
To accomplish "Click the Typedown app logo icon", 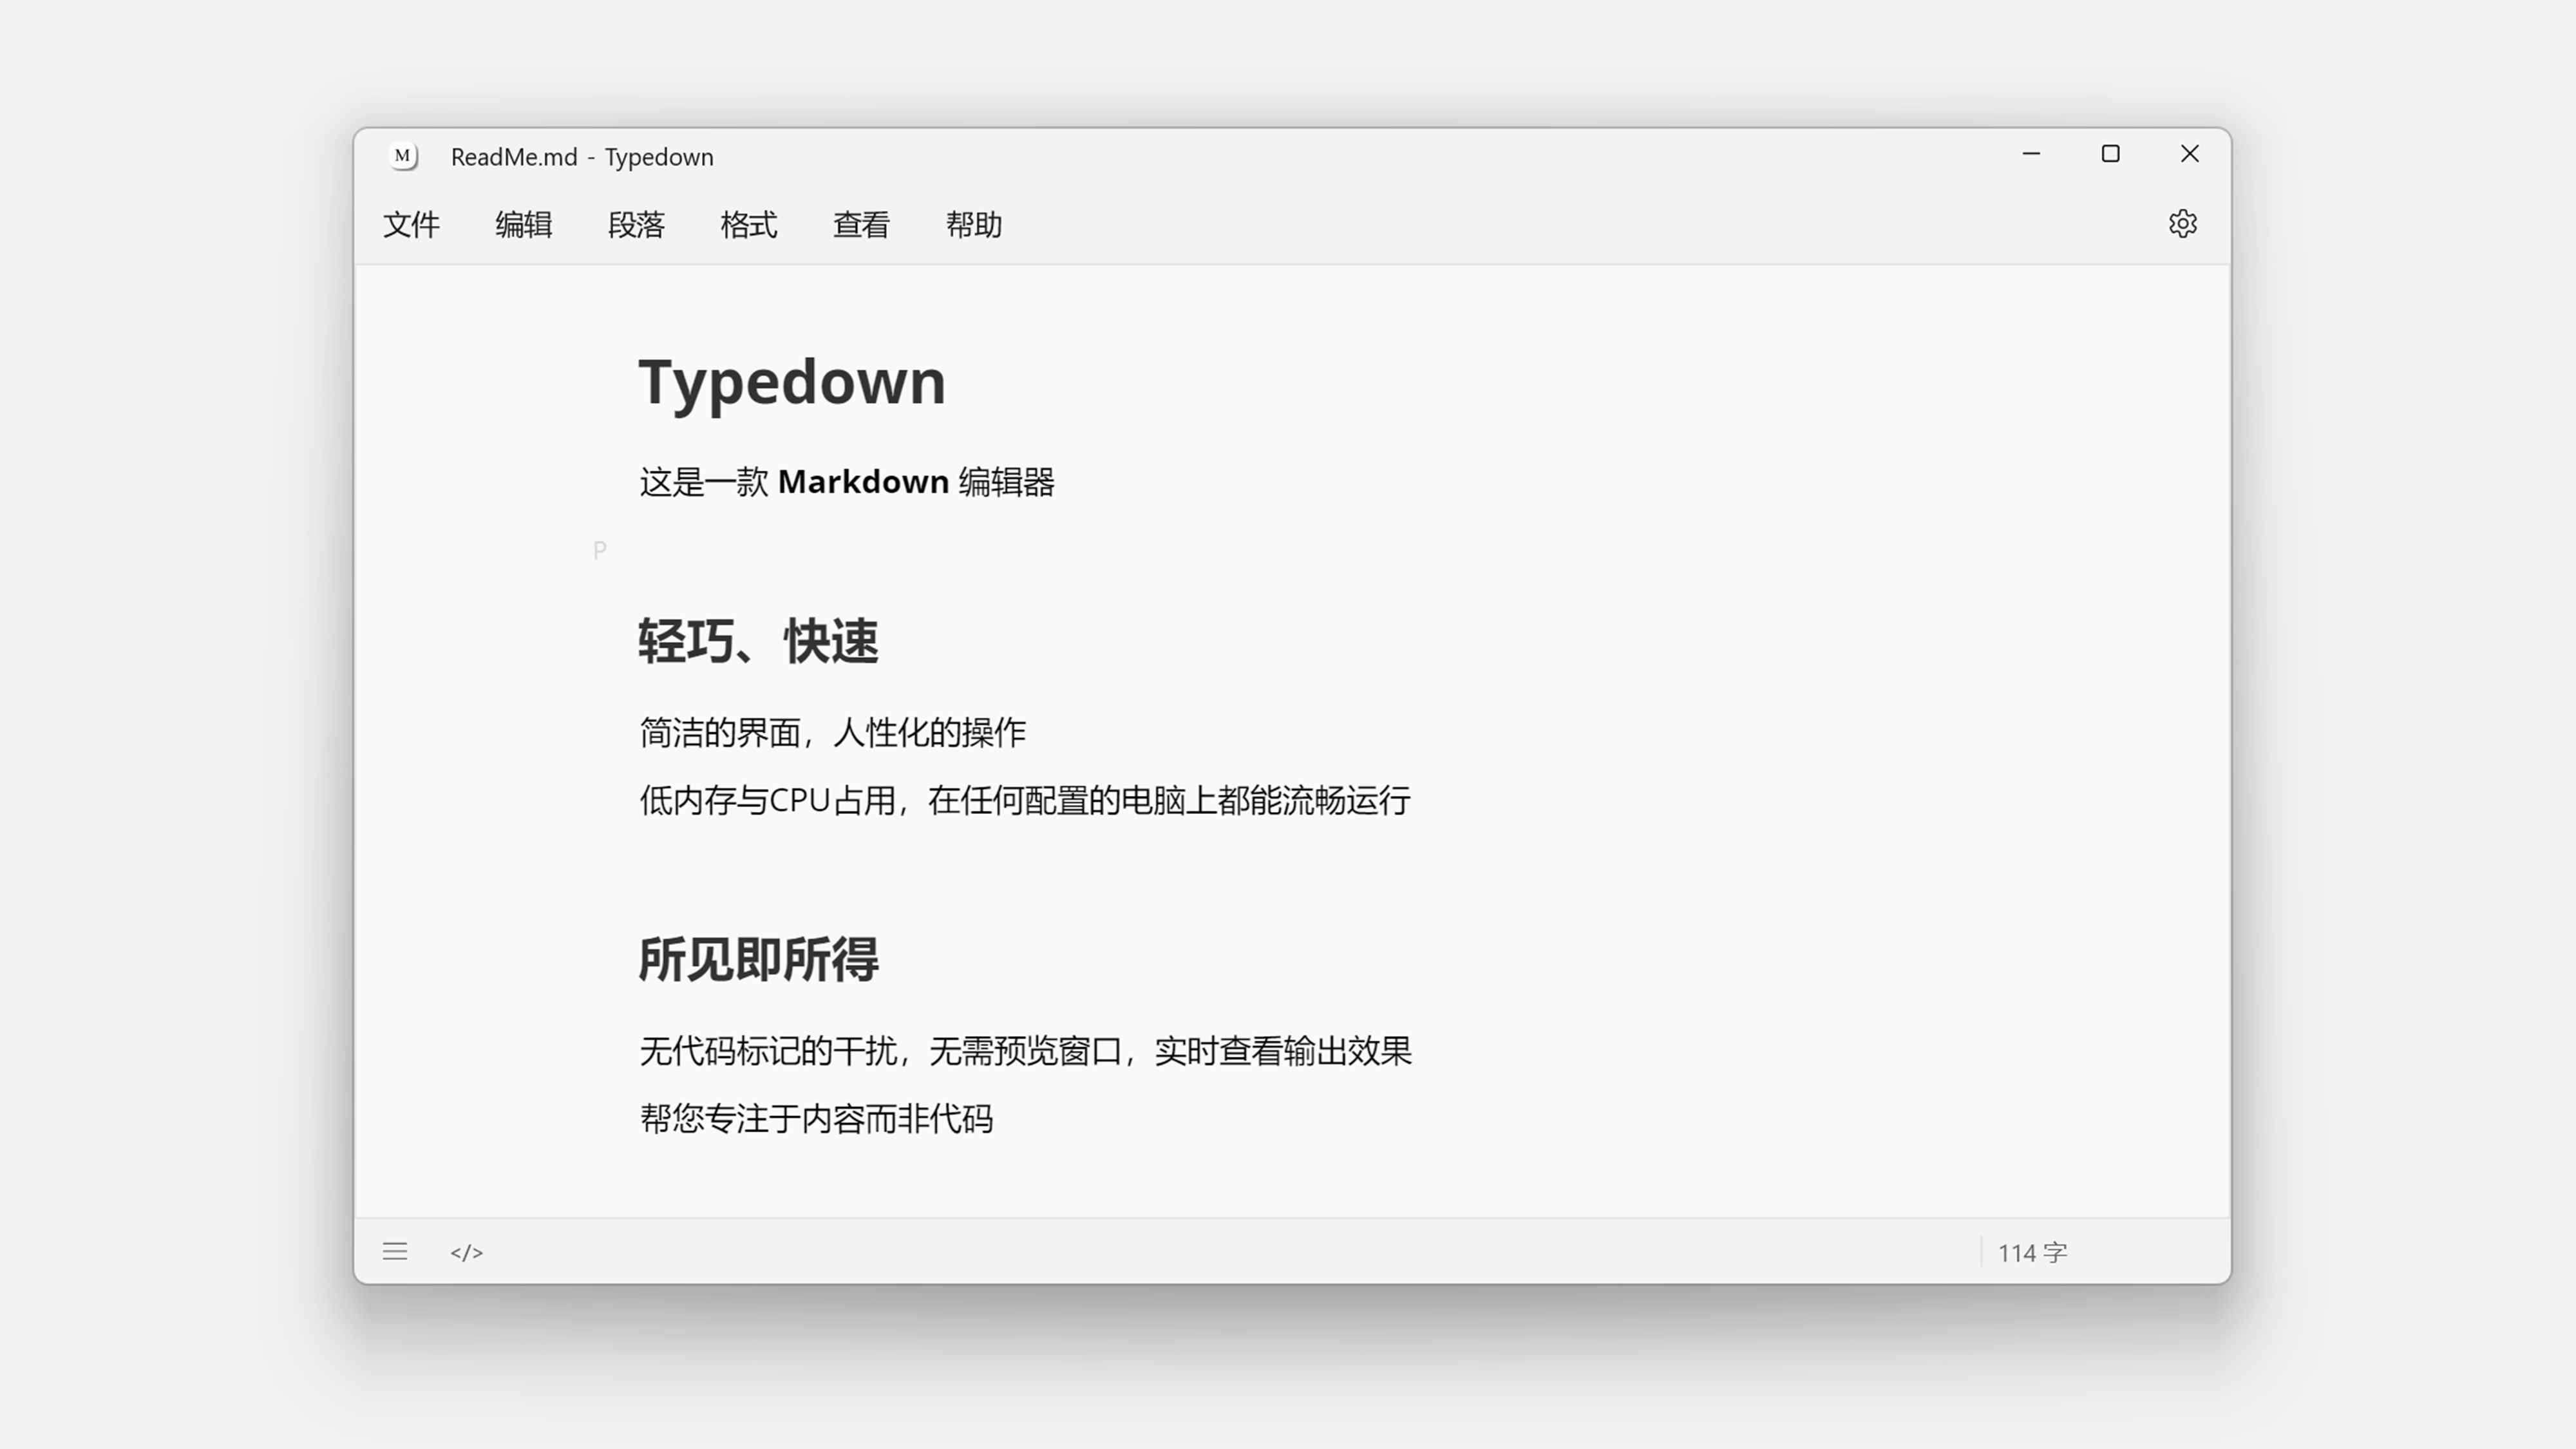I will pos(403,156).
